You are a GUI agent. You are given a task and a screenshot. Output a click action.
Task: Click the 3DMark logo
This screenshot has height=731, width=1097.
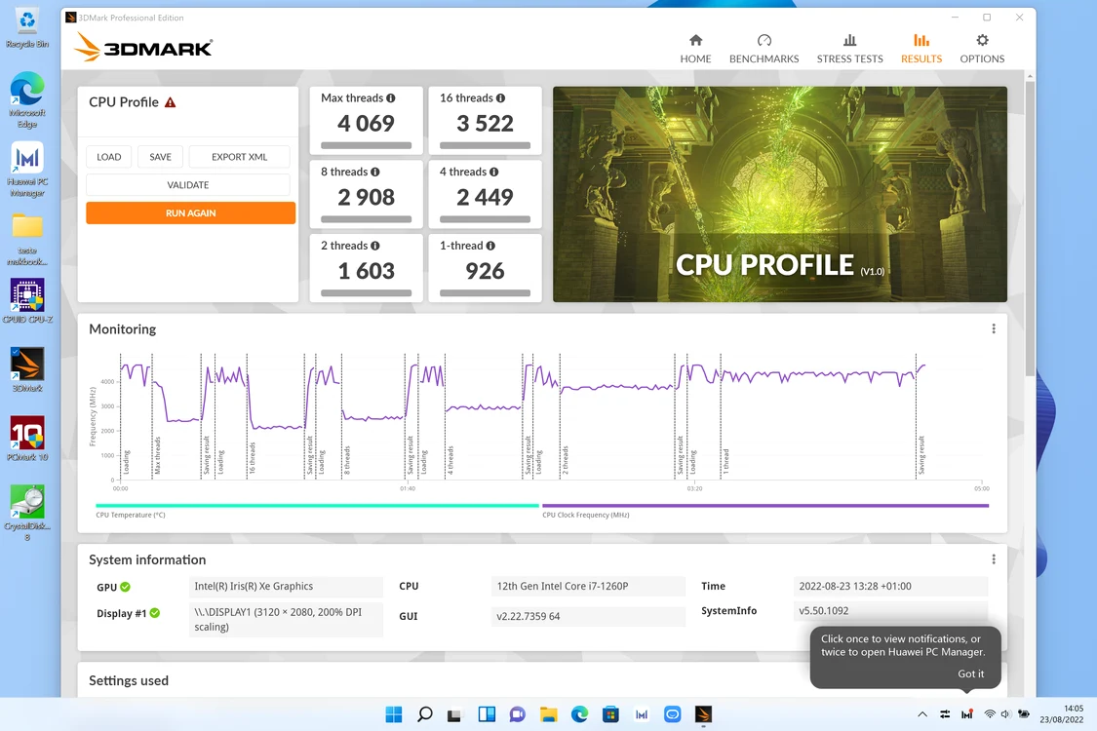143,48
